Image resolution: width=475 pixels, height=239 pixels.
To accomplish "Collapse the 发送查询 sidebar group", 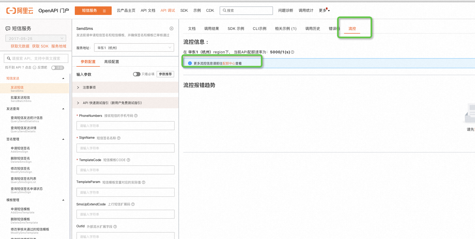I will (x=63, y=109).
